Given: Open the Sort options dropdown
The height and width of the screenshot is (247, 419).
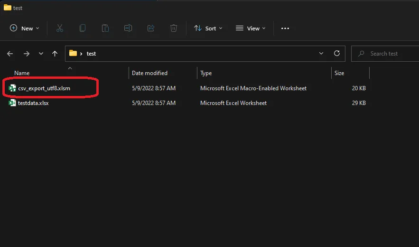Looking at the screenshot, I should (x=208, y=28).
